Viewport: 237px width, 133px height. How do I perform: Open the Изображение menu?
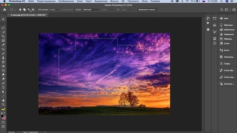[66, 1]
